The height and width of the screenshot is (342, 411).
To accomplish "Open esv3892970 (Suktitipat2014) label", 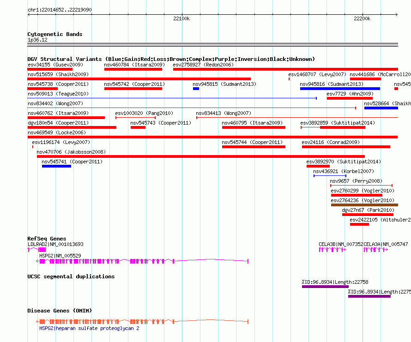I will (344, 162).
